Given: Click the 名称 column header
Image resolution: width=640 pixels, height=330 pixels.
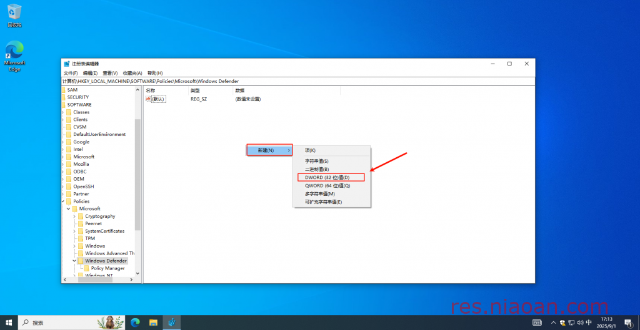Looking at the screenshot, I should (x=166, y=90).
